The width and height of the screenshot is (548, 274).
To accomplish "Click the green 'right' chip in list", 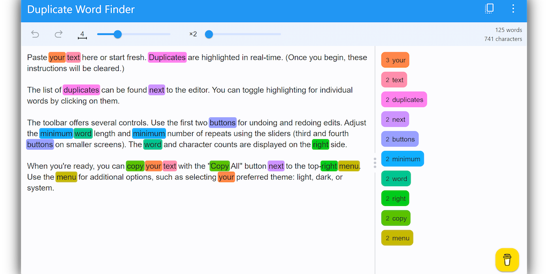I will 395,199.
